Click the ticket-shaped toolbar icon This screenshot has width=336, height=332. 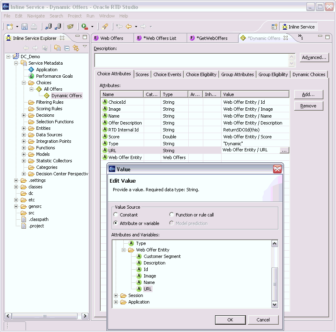coord(70,26)
